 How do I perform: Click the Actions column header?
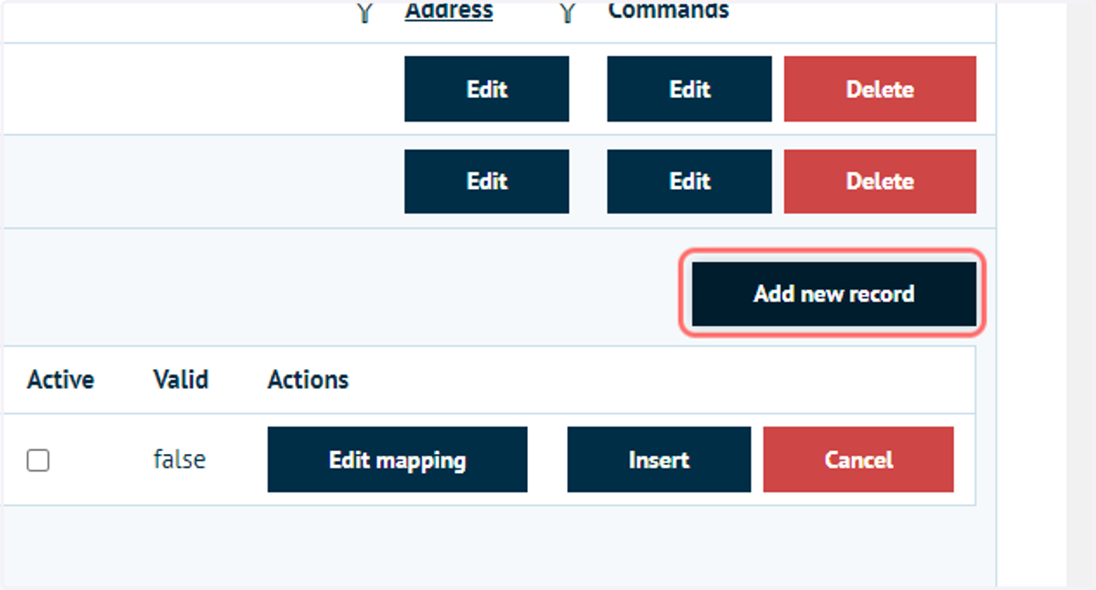point(308,379)
